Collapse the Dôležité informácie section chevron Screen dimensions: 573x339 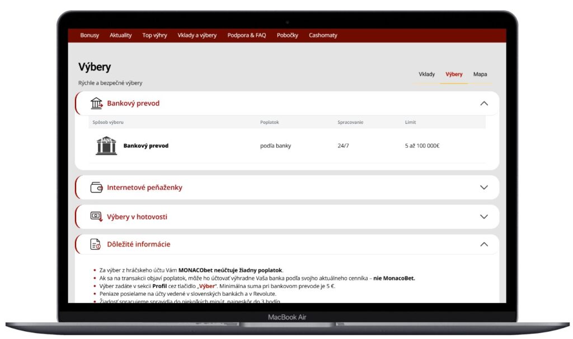tap(484, 244)
